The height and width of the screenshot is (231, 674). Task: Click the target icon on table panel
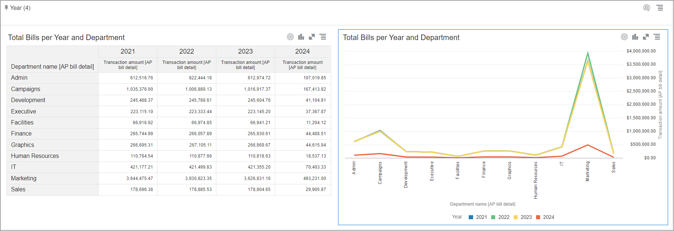(290, 37)
